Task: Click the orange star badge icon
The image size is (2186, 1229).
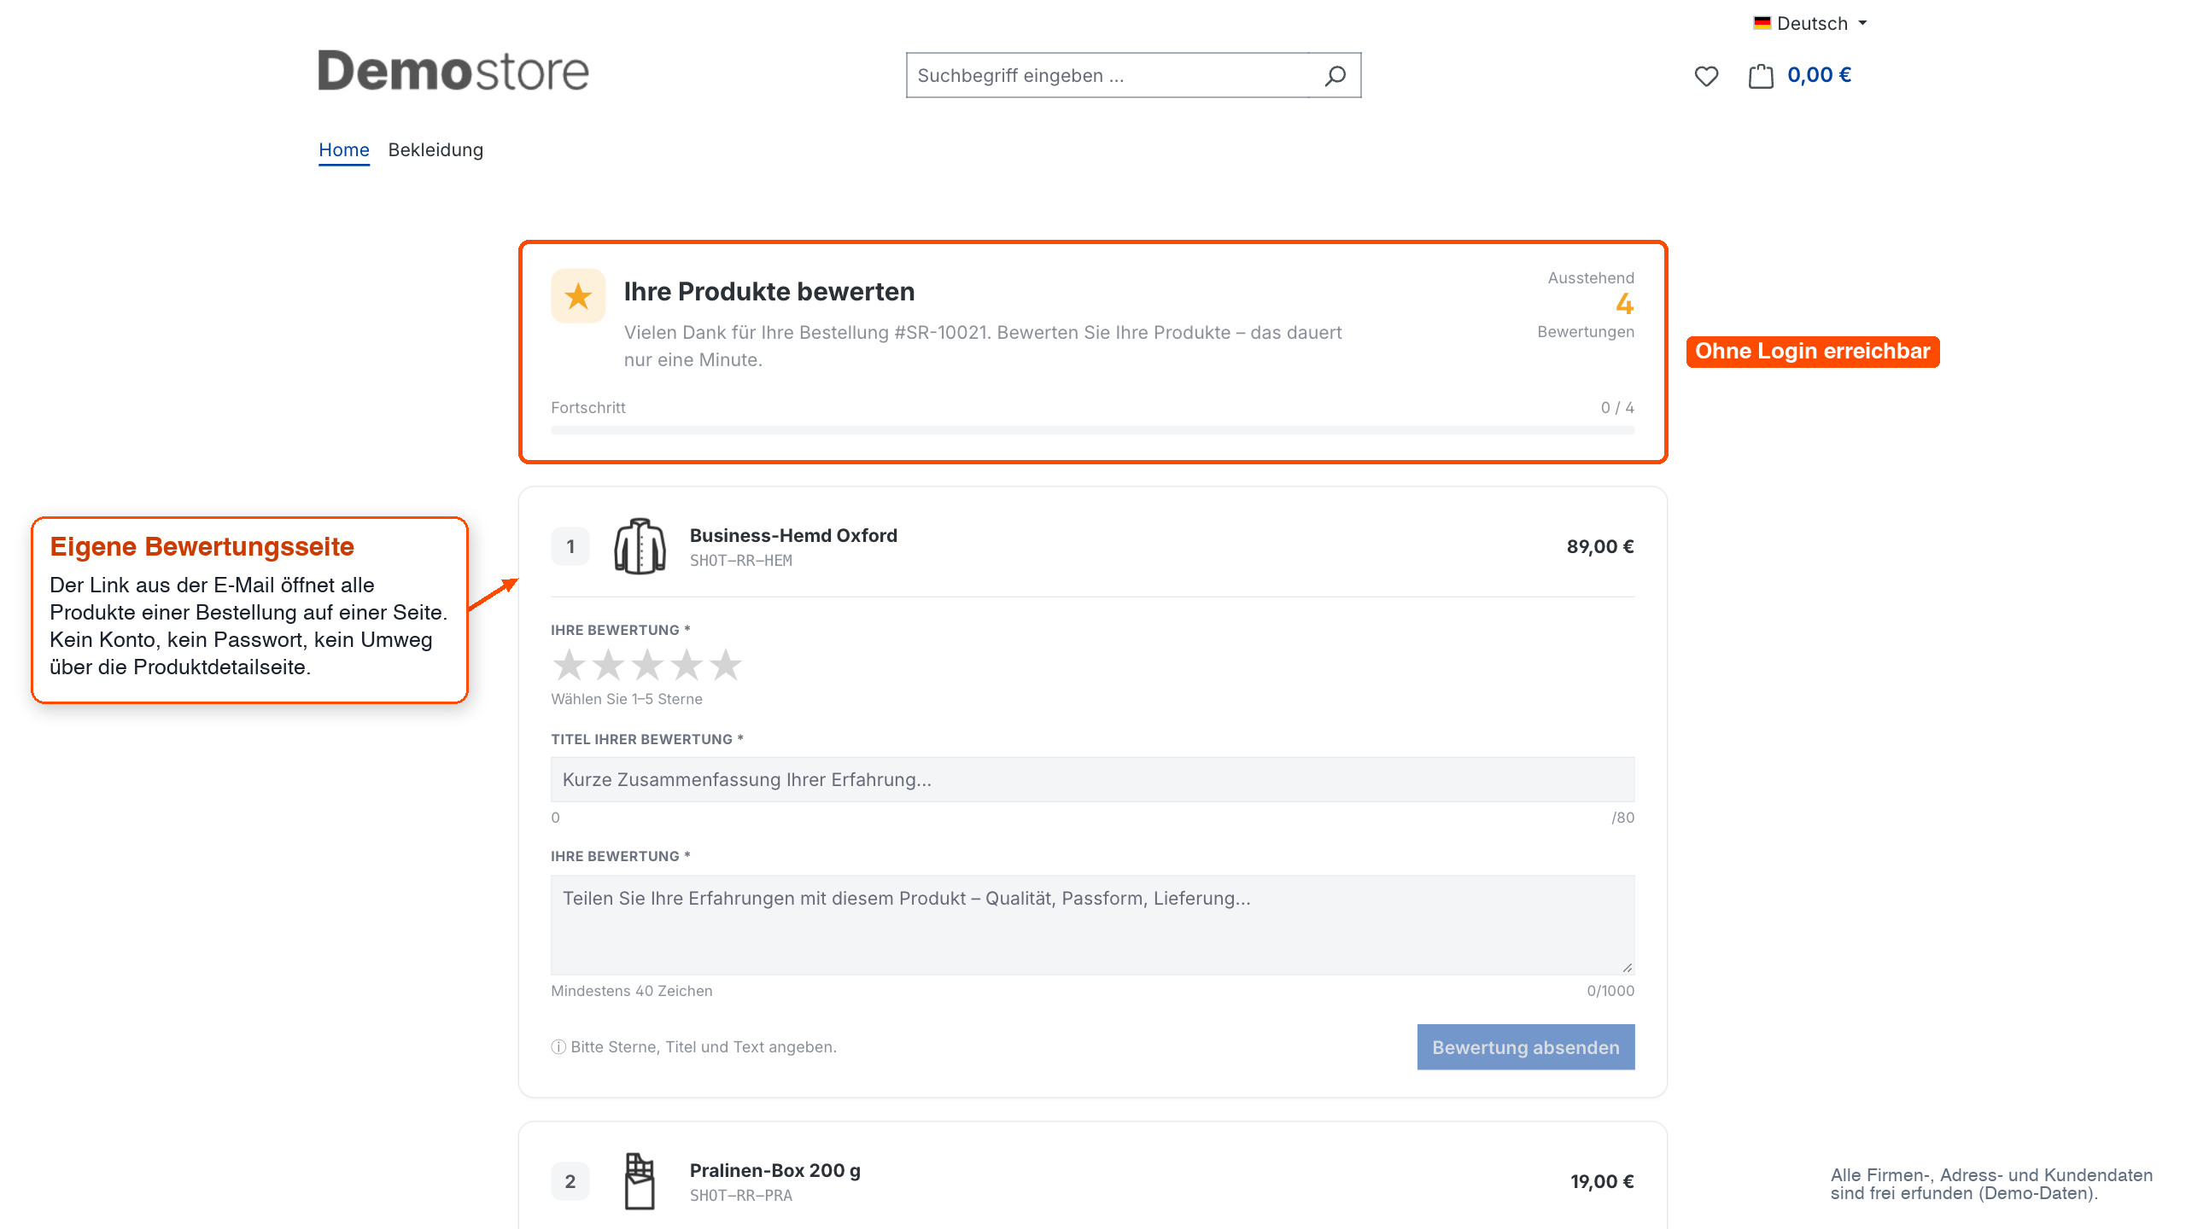Action: click(578, 296)
